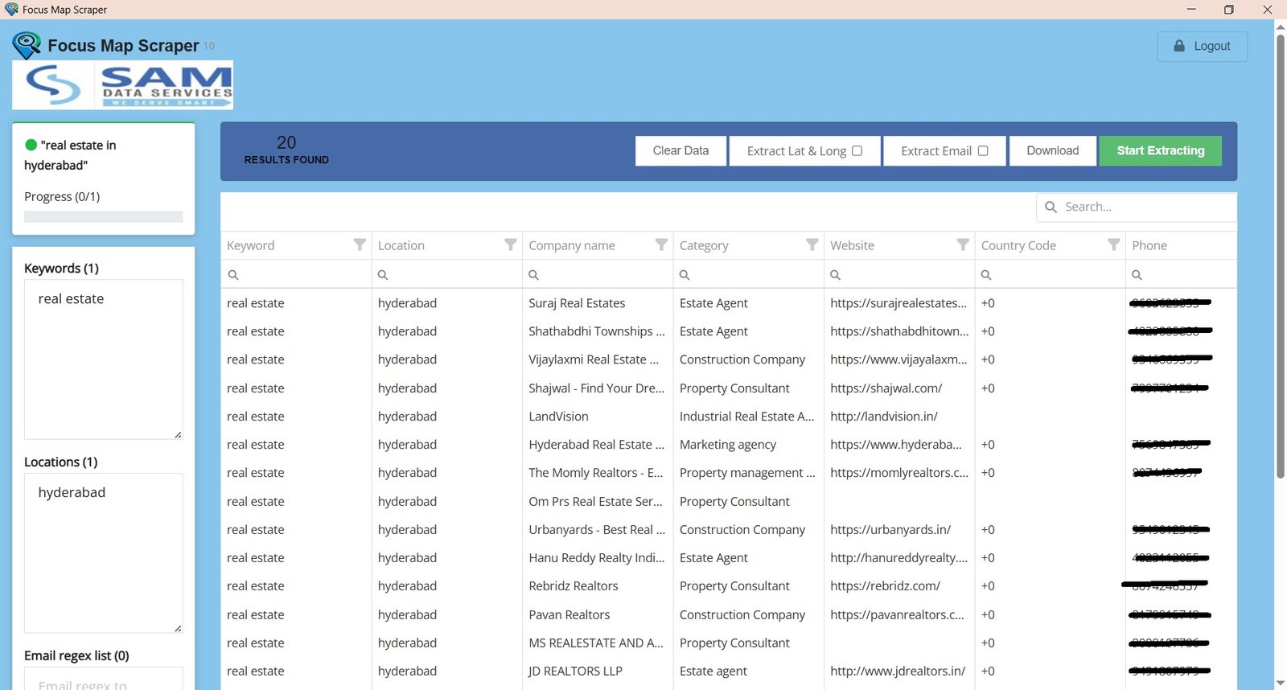Click the Start Extracting button
This screenshot has width=1287, height=690.
click(x=1161, y=150)
